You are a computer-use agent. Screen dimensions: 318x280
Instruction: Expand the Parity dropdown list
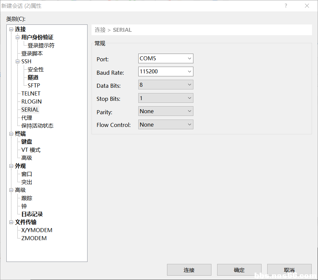(x=189, y=111)
